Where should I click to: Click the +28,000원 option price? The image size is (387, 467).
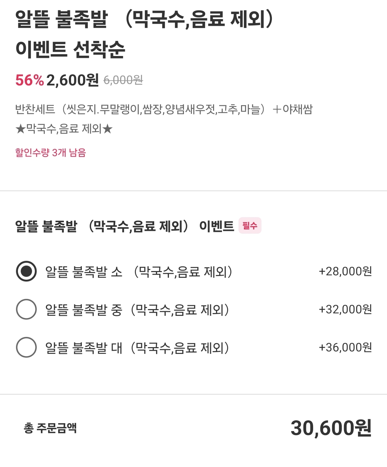(x=345, y=271)
